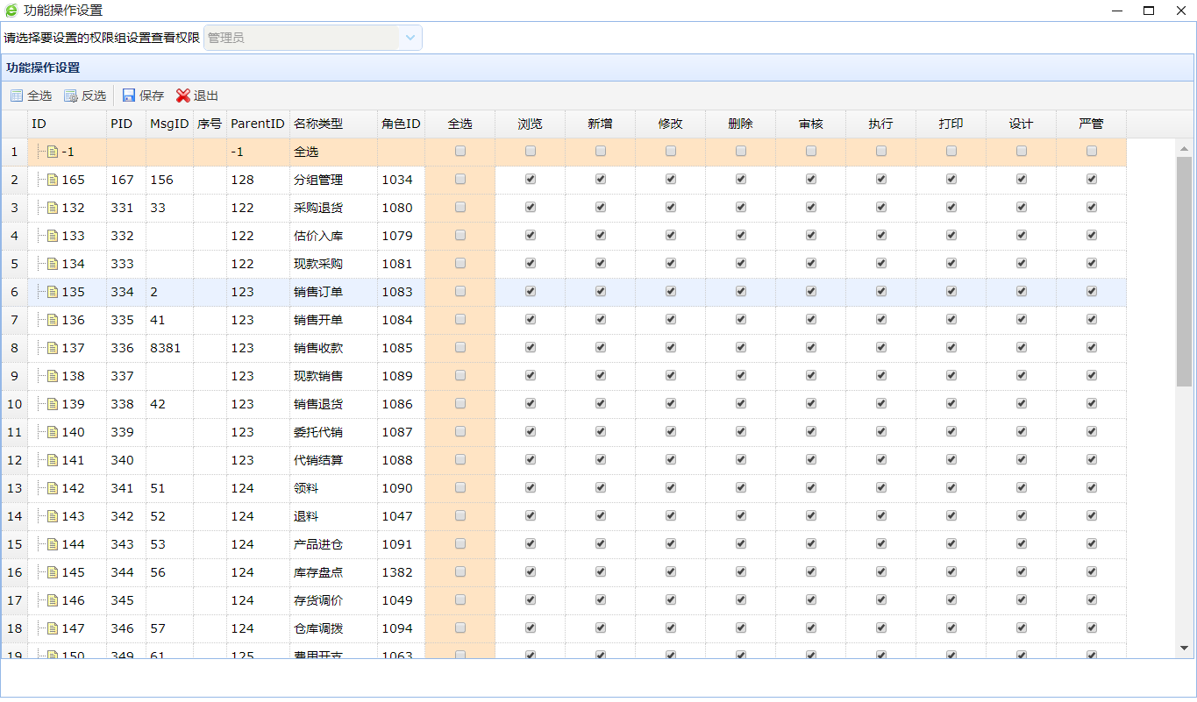Uncheck 删除 permission for 采购退货
This screenshot has width=1197, height=702.
tap(741, 207)
